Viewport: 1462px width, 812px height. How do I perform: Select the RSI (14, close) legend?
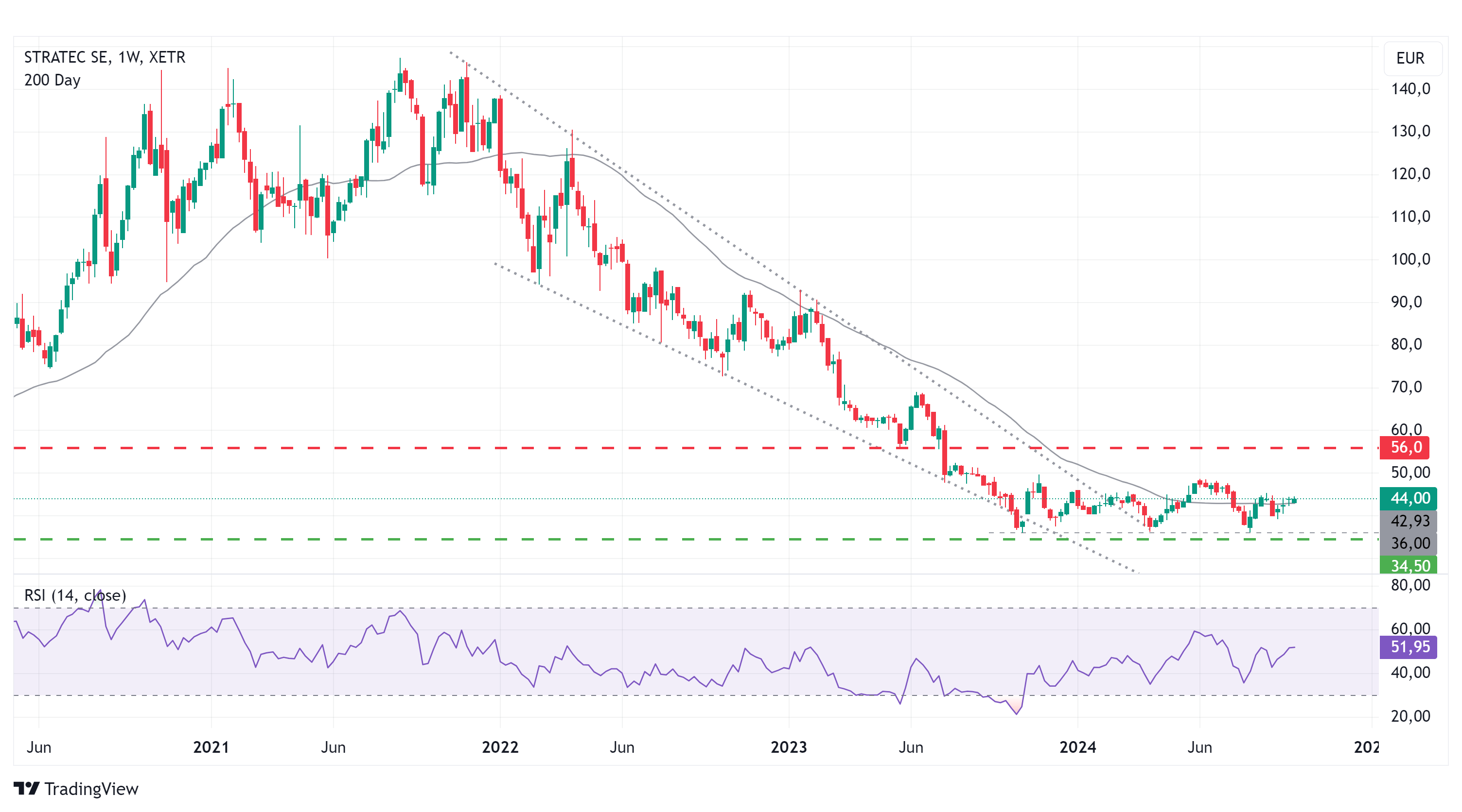[x=75, y=595]
